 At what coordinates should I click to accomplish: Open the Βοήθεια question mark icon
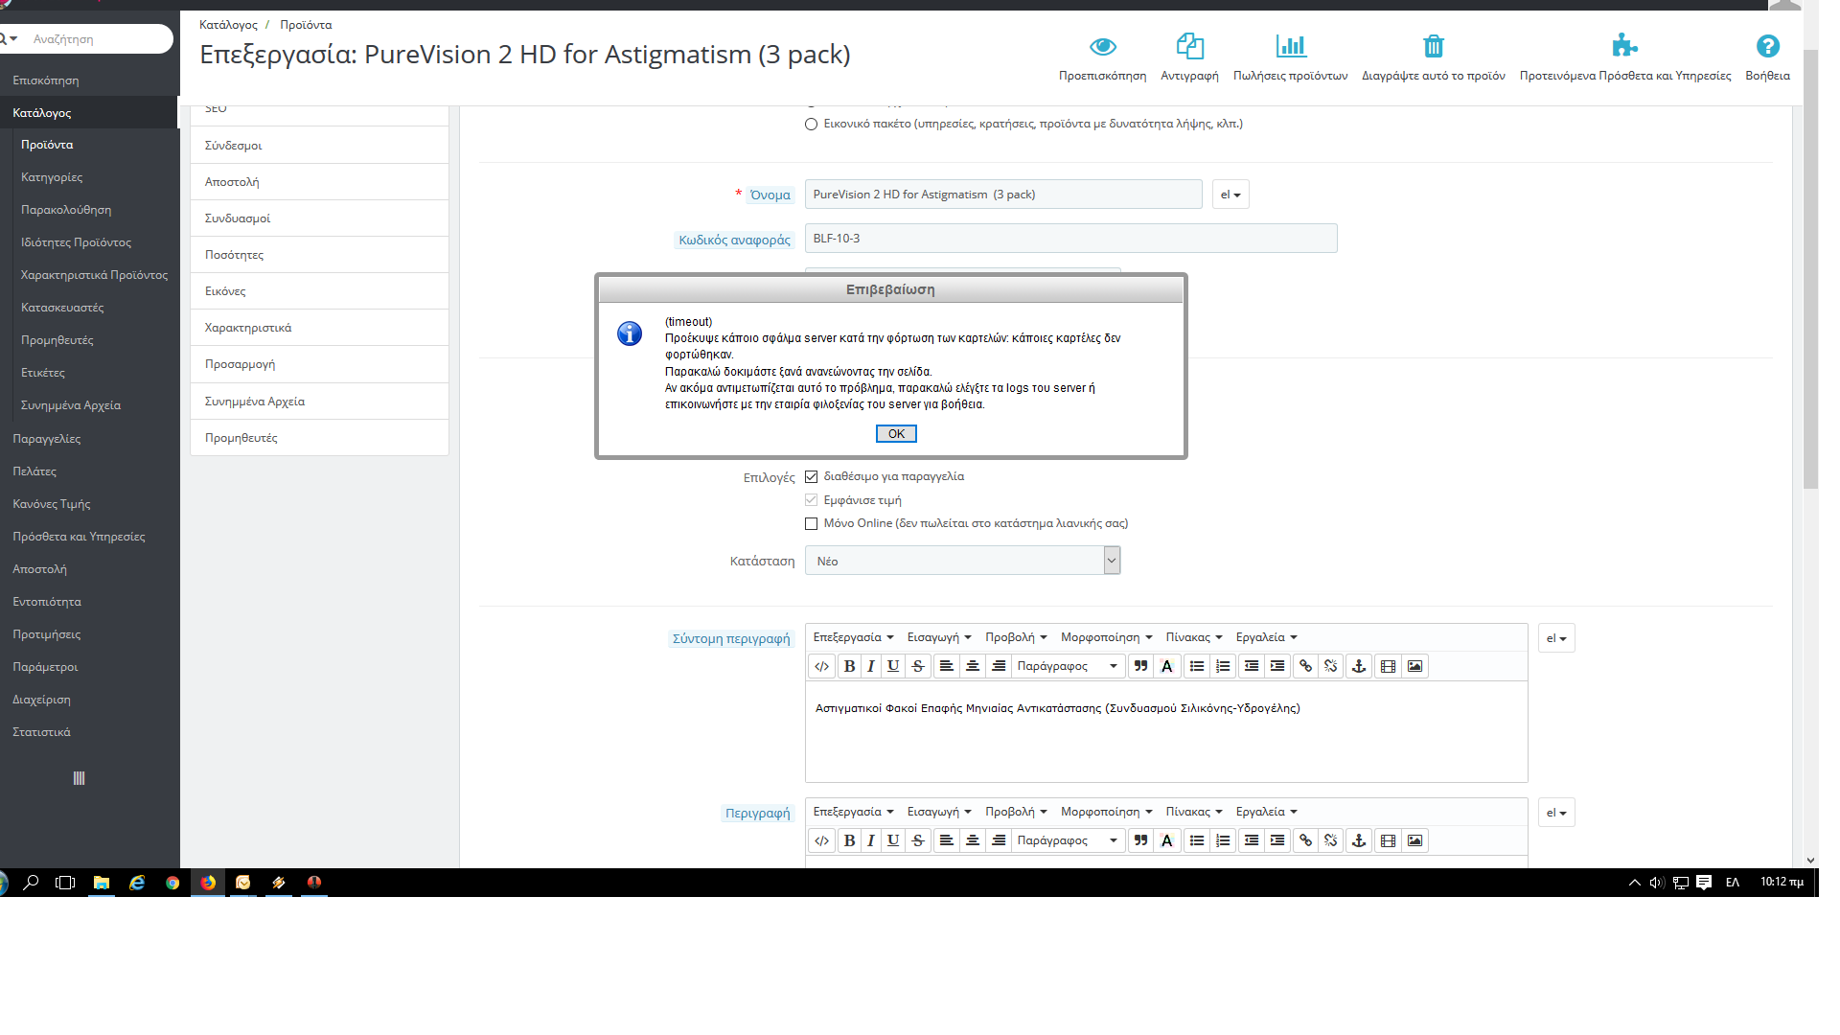[x=1767, y=46]
